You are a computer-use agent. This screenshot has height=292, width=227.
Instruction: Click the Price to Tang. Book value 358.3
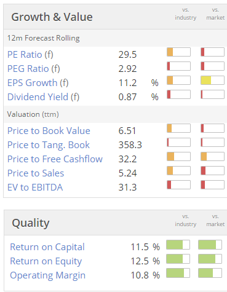pyautogui.click(x=130, y=145)
